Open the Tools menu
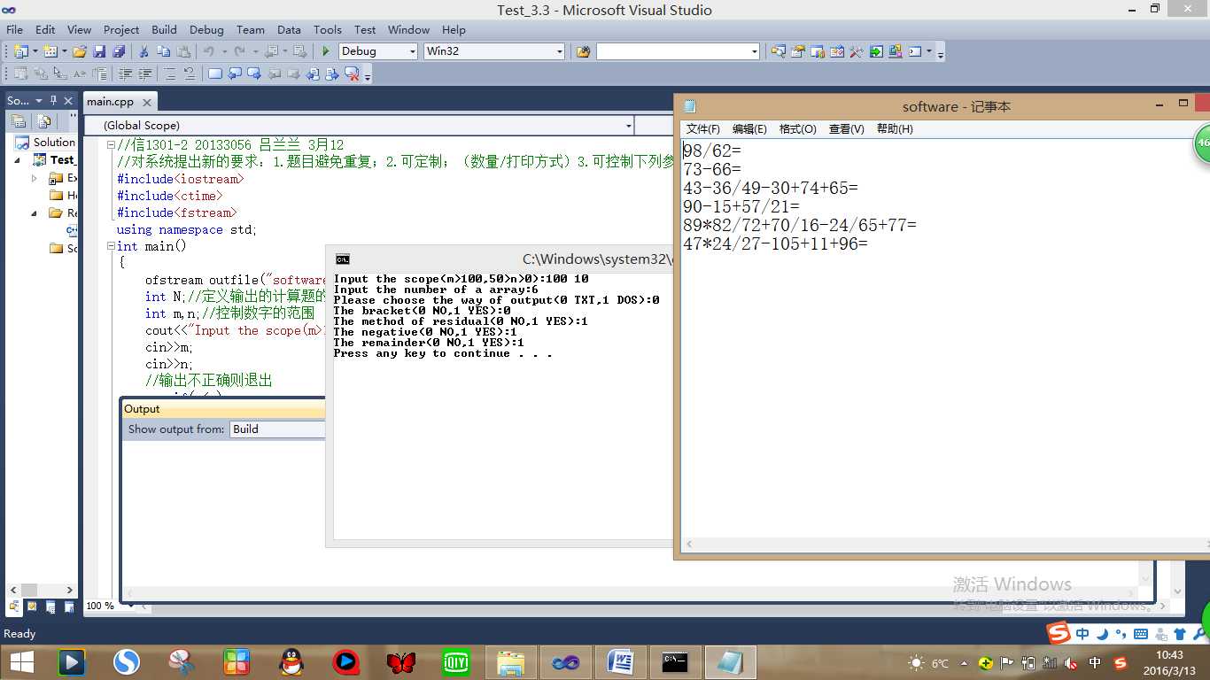 (x=327, y=29)
